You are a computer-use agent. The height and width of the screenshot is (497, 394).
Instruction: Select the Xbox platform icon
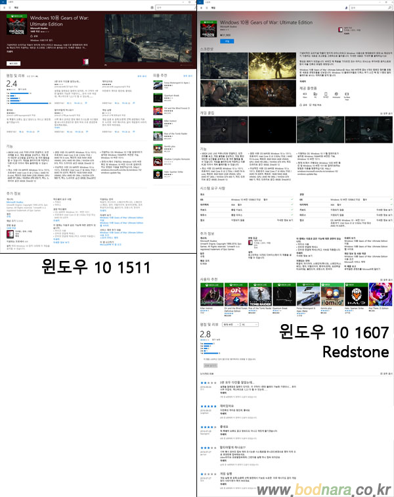coord(305,95)
